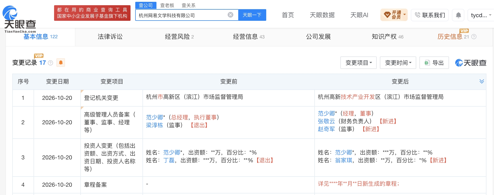This screenshot has height=195, width=494.
Task: Open 赵奇军 person link
Action: tap(326, 129)
